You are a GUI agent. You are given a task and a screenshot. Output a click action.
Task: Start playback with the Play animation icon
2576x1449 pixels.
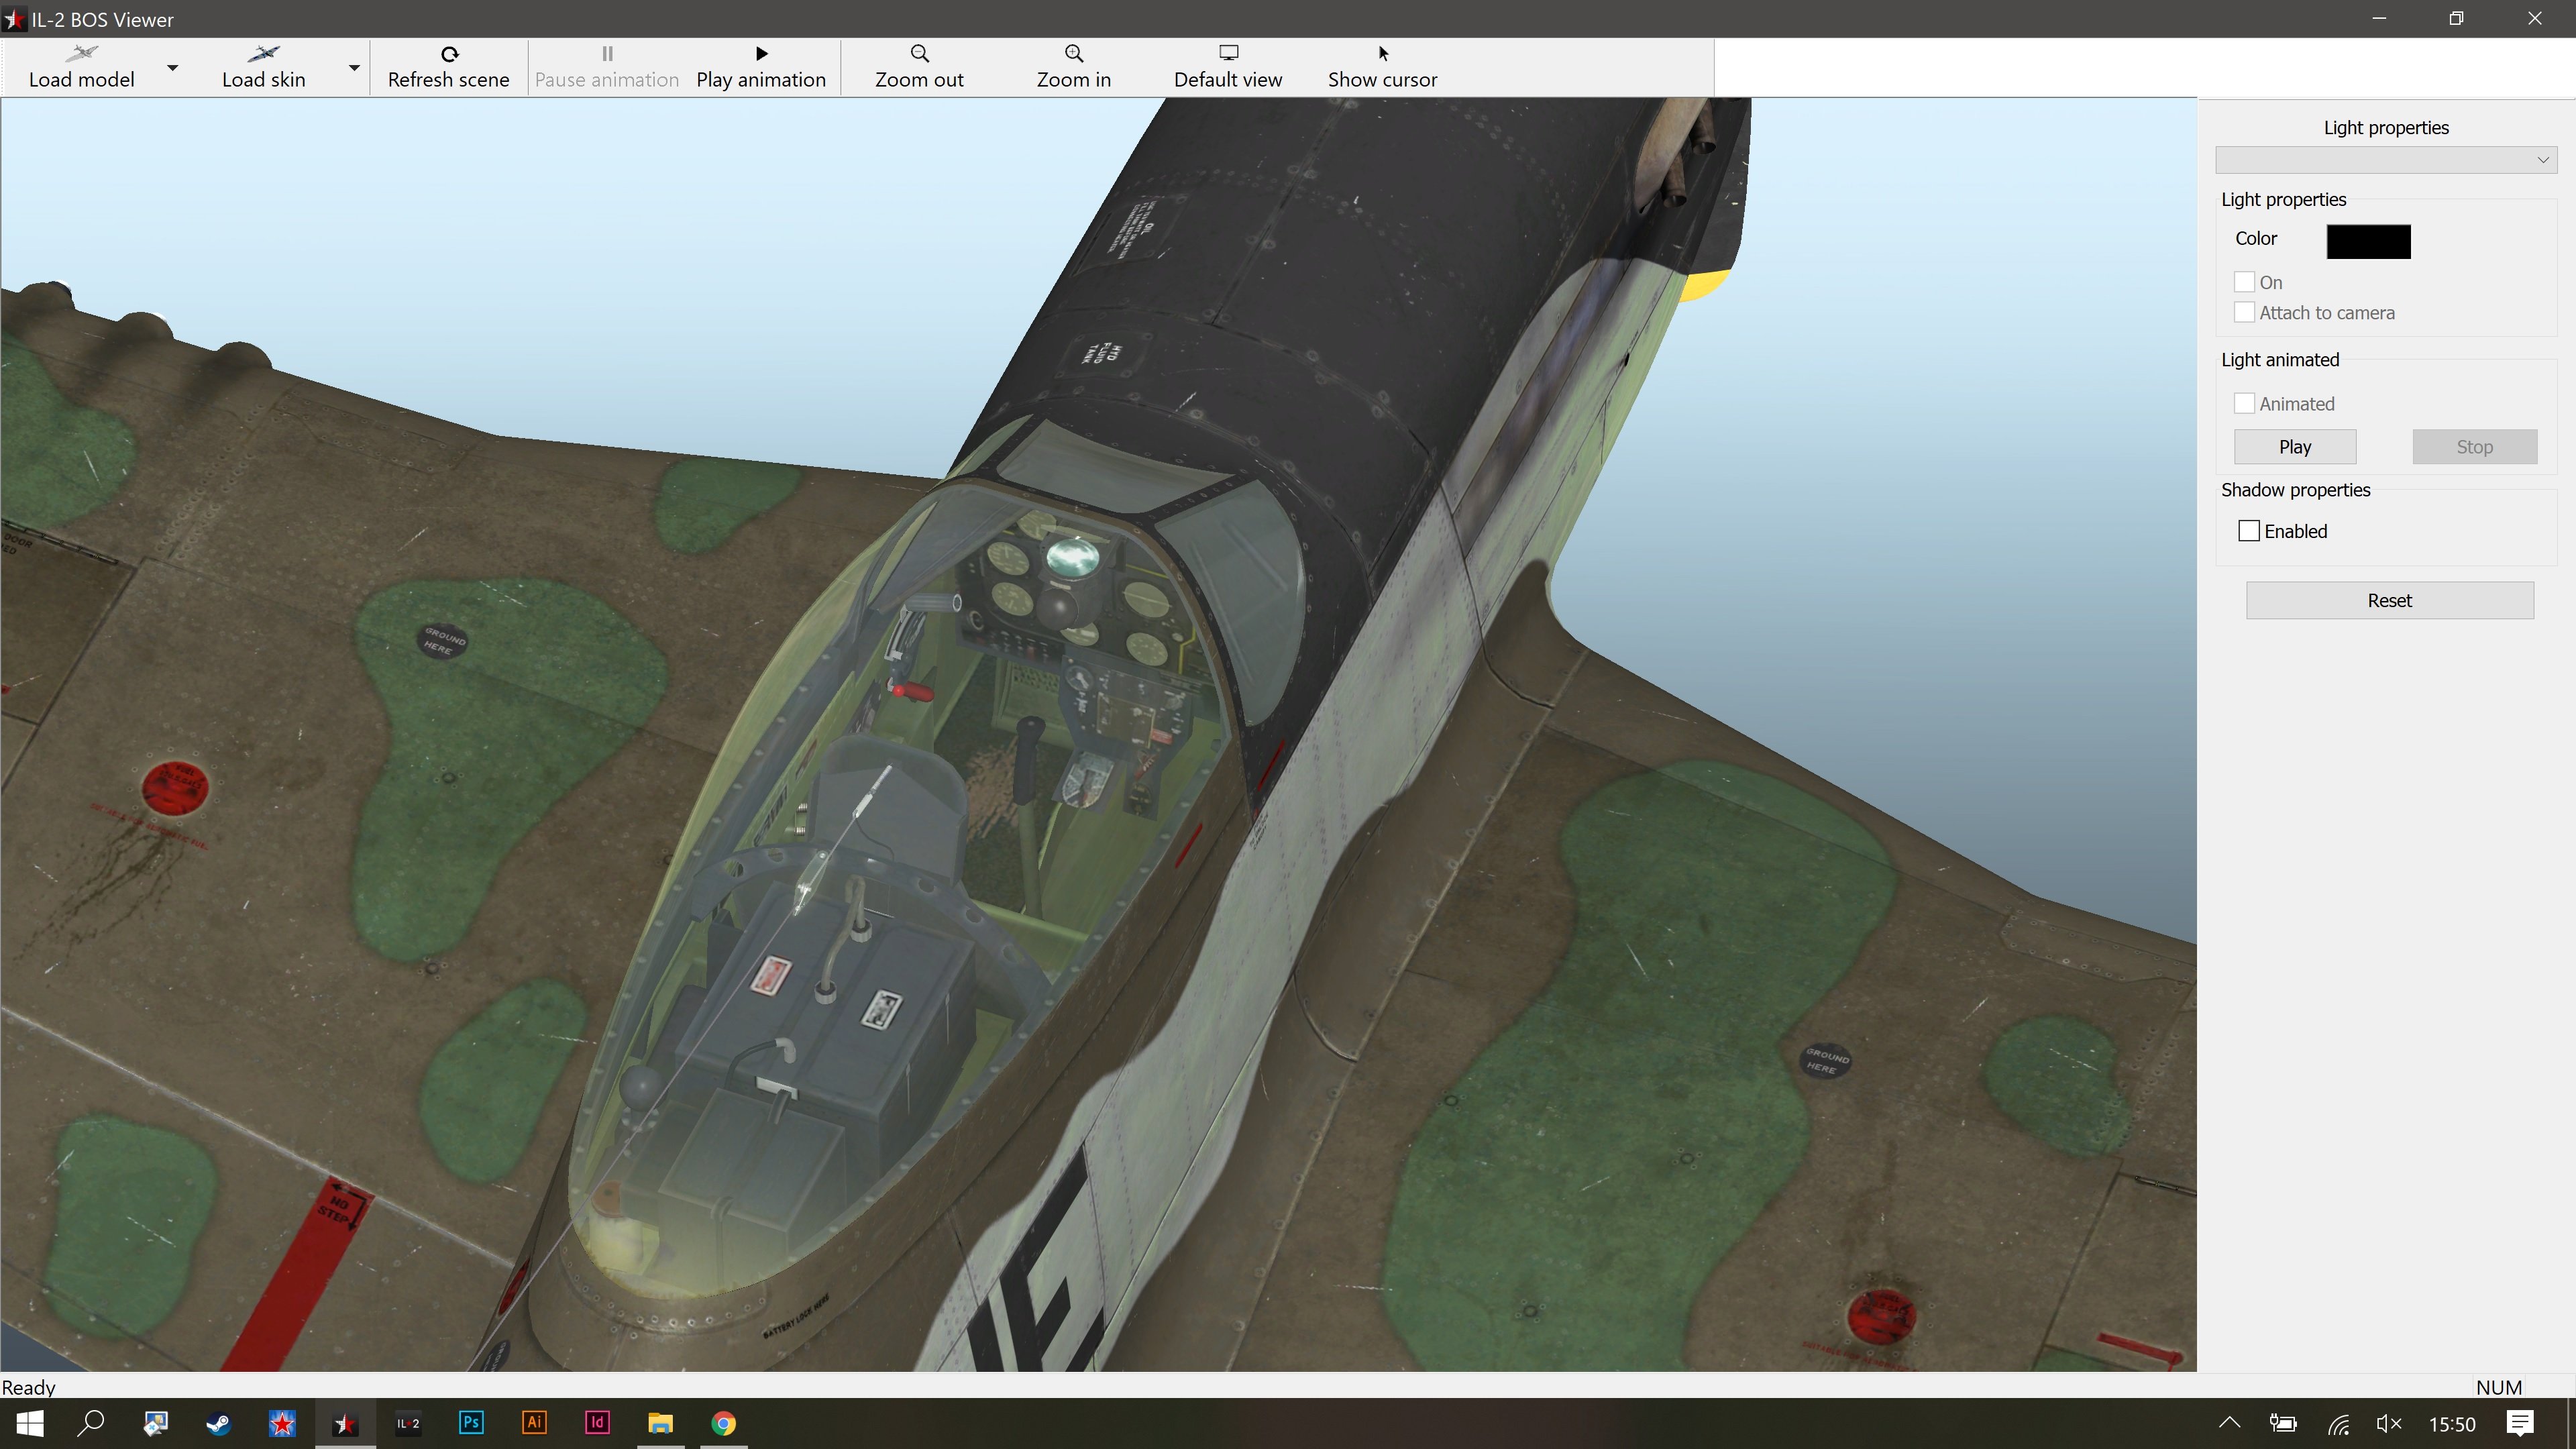click(761, 53)
